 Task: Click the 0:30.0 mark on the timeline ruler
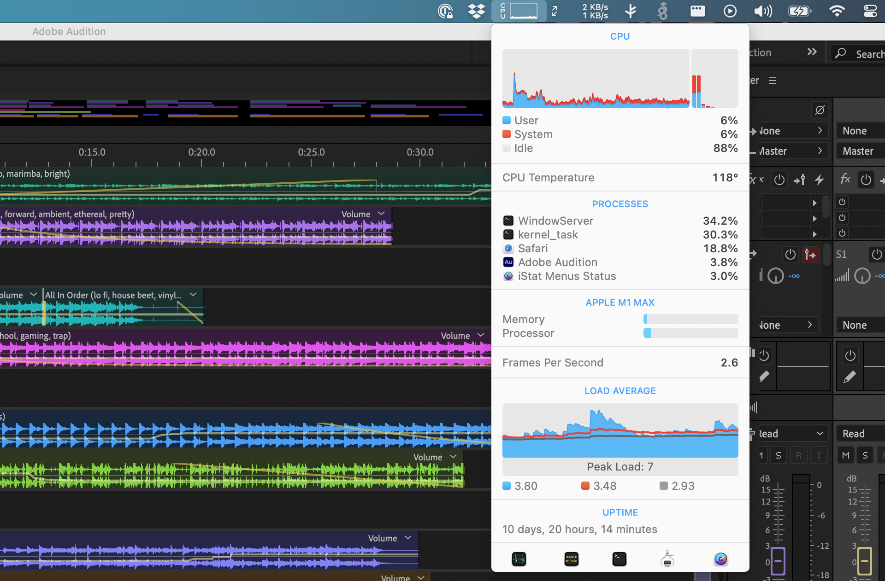pos(420,152)
